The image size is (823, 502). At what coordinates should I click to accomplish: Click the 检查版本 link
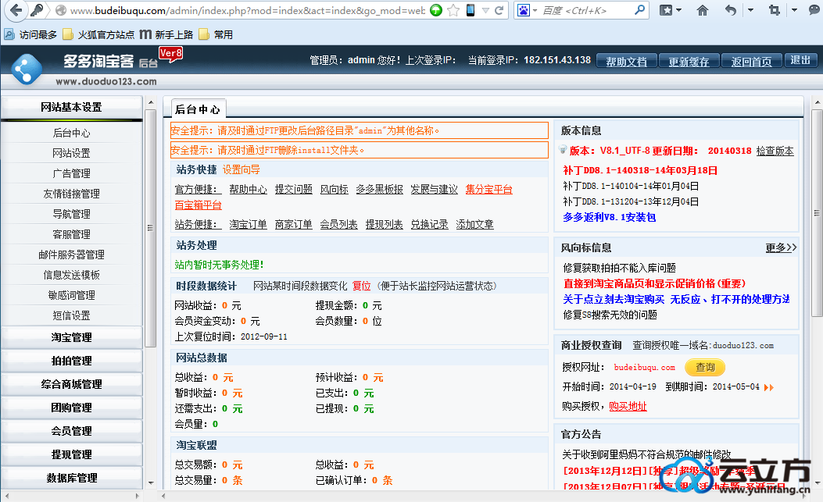(x=775, y=151)
